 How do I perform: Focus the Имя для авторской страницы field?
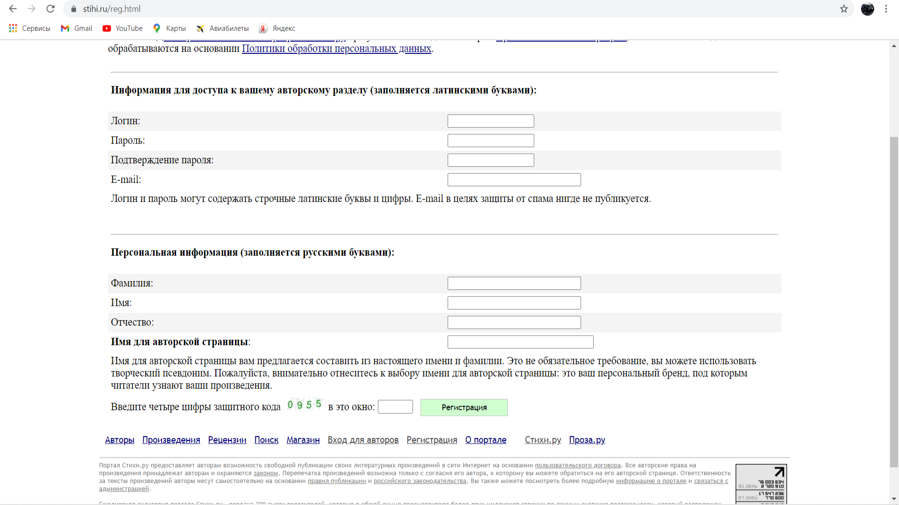coord(521,342)
